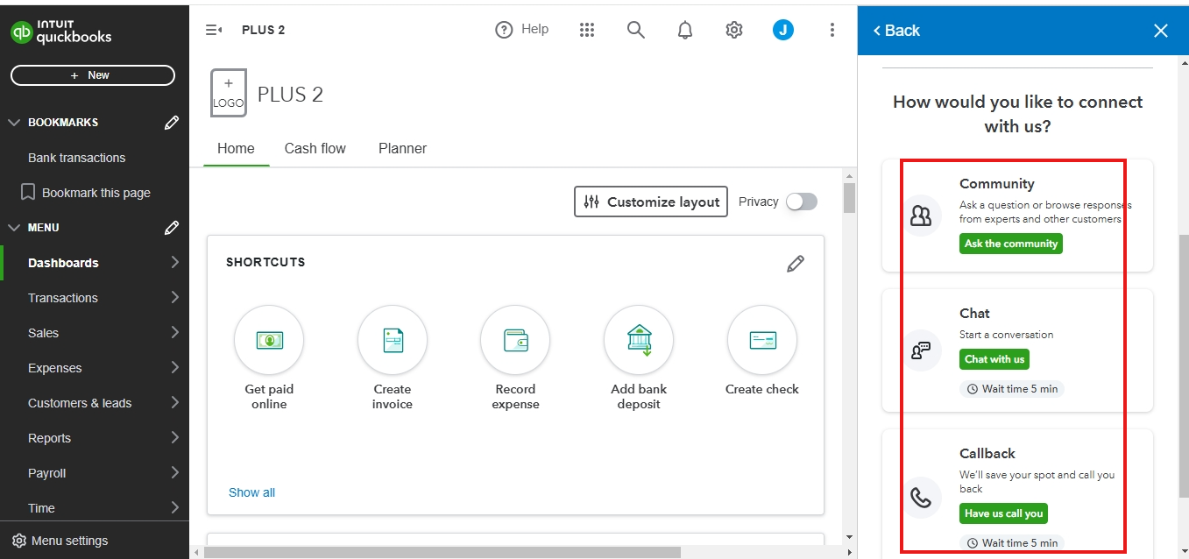Click Have us call you button
Screen dimensions: 1189x559
pyautogui.click(x=1003, y=513)
